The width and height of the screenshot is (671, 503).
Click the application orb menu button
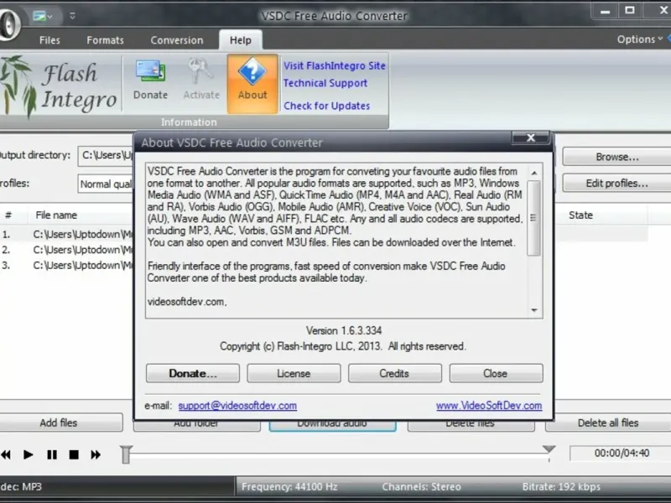click(8, 23)
